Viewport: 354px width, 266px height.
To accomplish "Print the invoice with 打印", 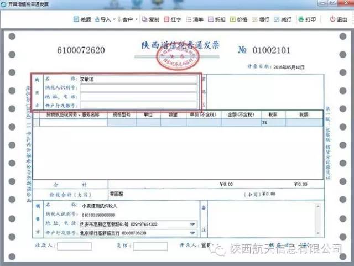I will pyautogui.click(x=307, y=19).
